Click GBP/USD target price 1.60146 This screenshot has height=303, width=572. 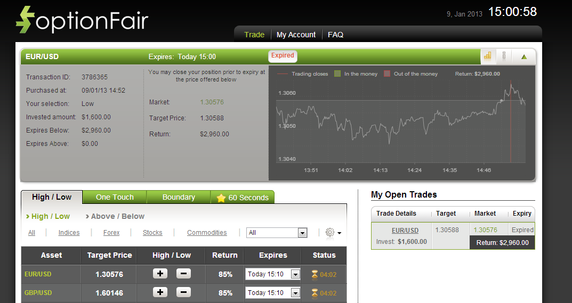[x=109, y=293]
